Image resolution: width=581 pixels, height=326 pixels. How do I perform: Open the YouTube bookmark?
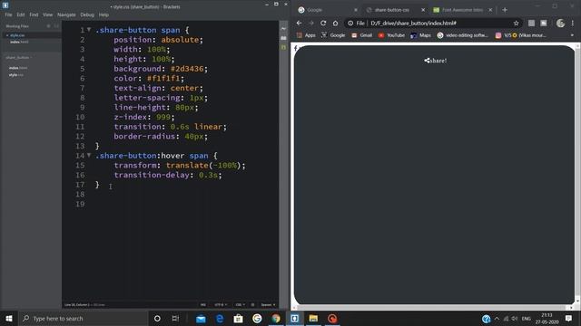391,35
